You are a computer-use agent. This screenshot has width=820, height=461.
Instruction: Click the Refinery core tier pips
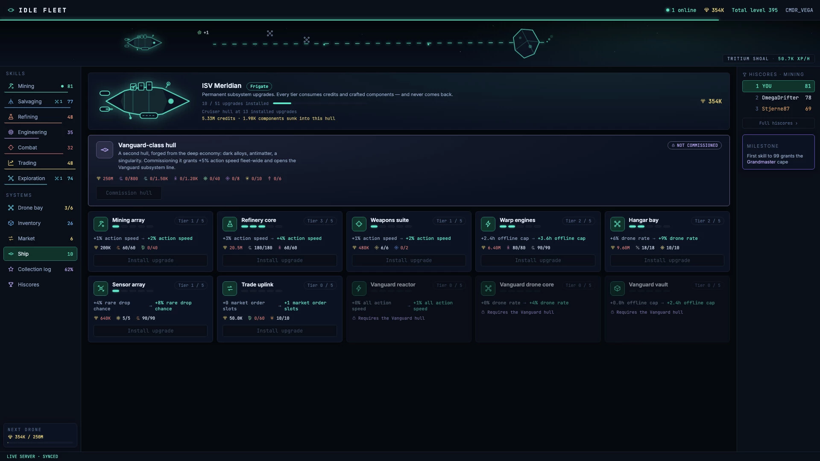click(262, 227)
